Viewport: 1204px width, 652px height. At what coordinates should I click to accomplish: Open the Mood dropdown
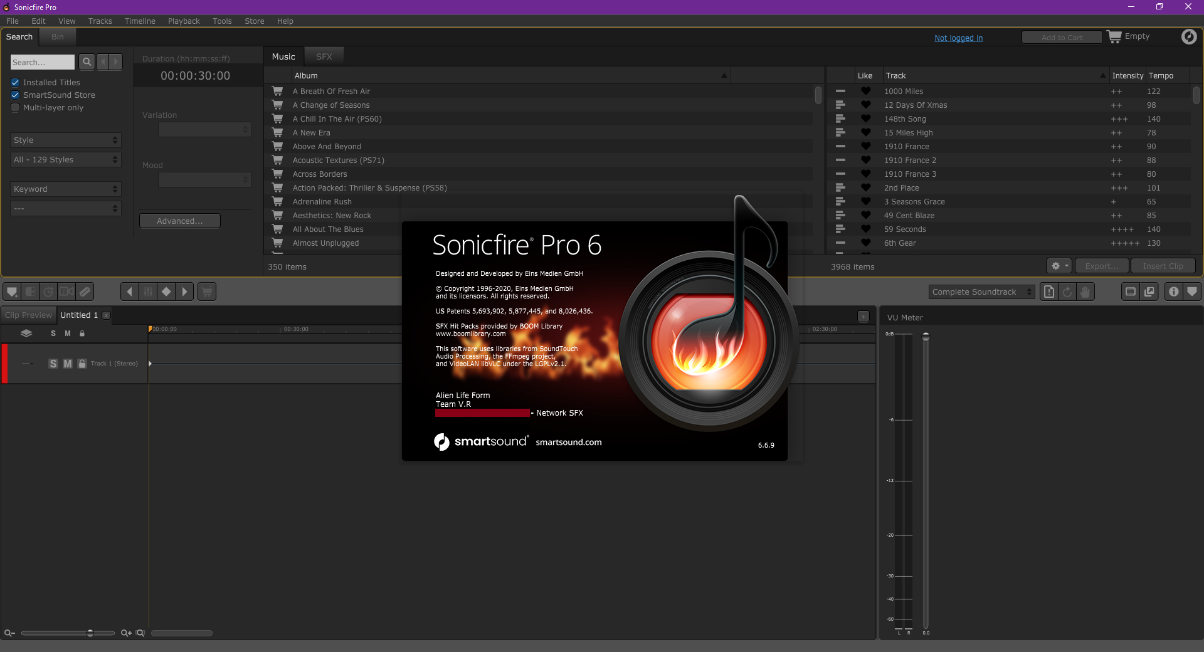205,180
